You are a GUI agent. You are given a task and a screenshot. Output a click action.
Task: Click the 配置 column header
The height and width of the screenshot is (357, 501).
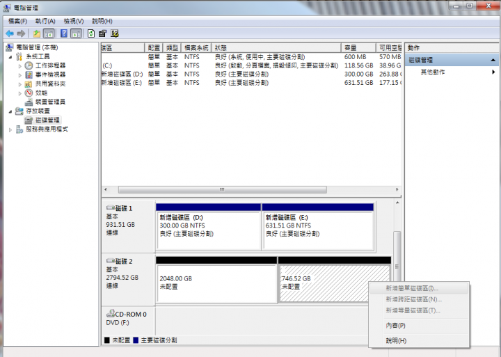154,48
